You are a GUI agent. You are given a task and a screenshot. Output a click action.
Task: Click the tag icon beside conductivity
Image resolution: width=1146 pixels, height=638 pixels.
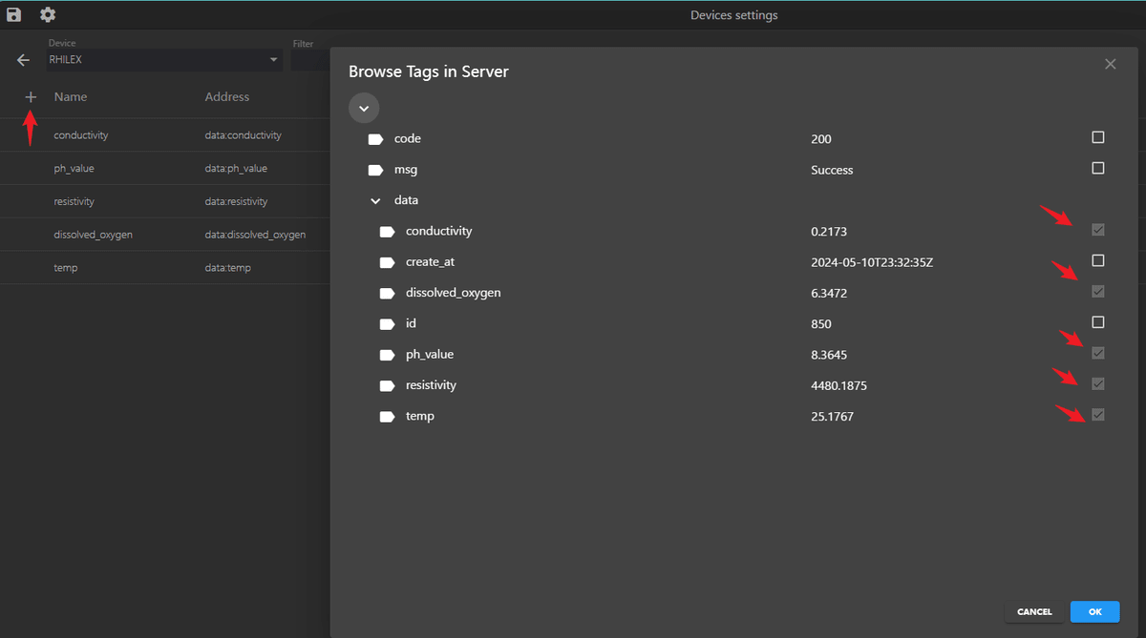tap(387, 232)
